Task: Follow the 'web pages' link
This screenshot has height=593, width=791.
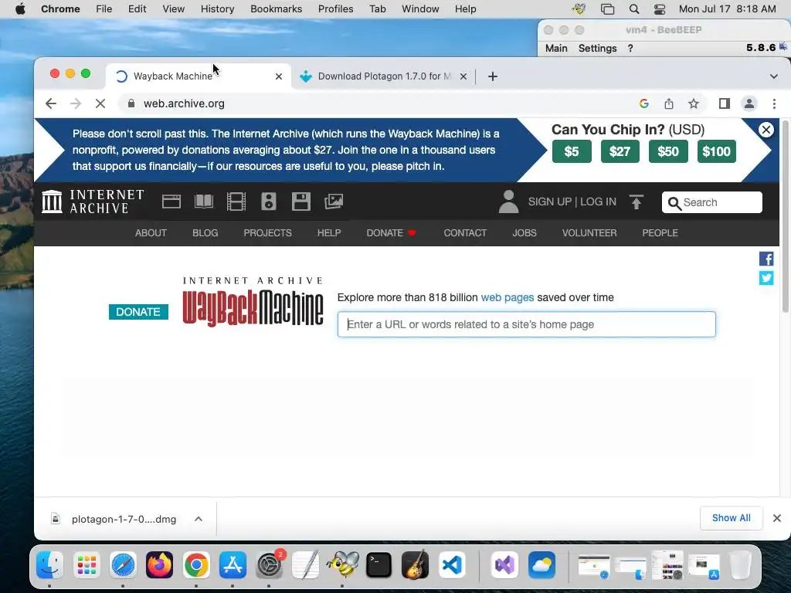Action: click(x=507, y=297)
